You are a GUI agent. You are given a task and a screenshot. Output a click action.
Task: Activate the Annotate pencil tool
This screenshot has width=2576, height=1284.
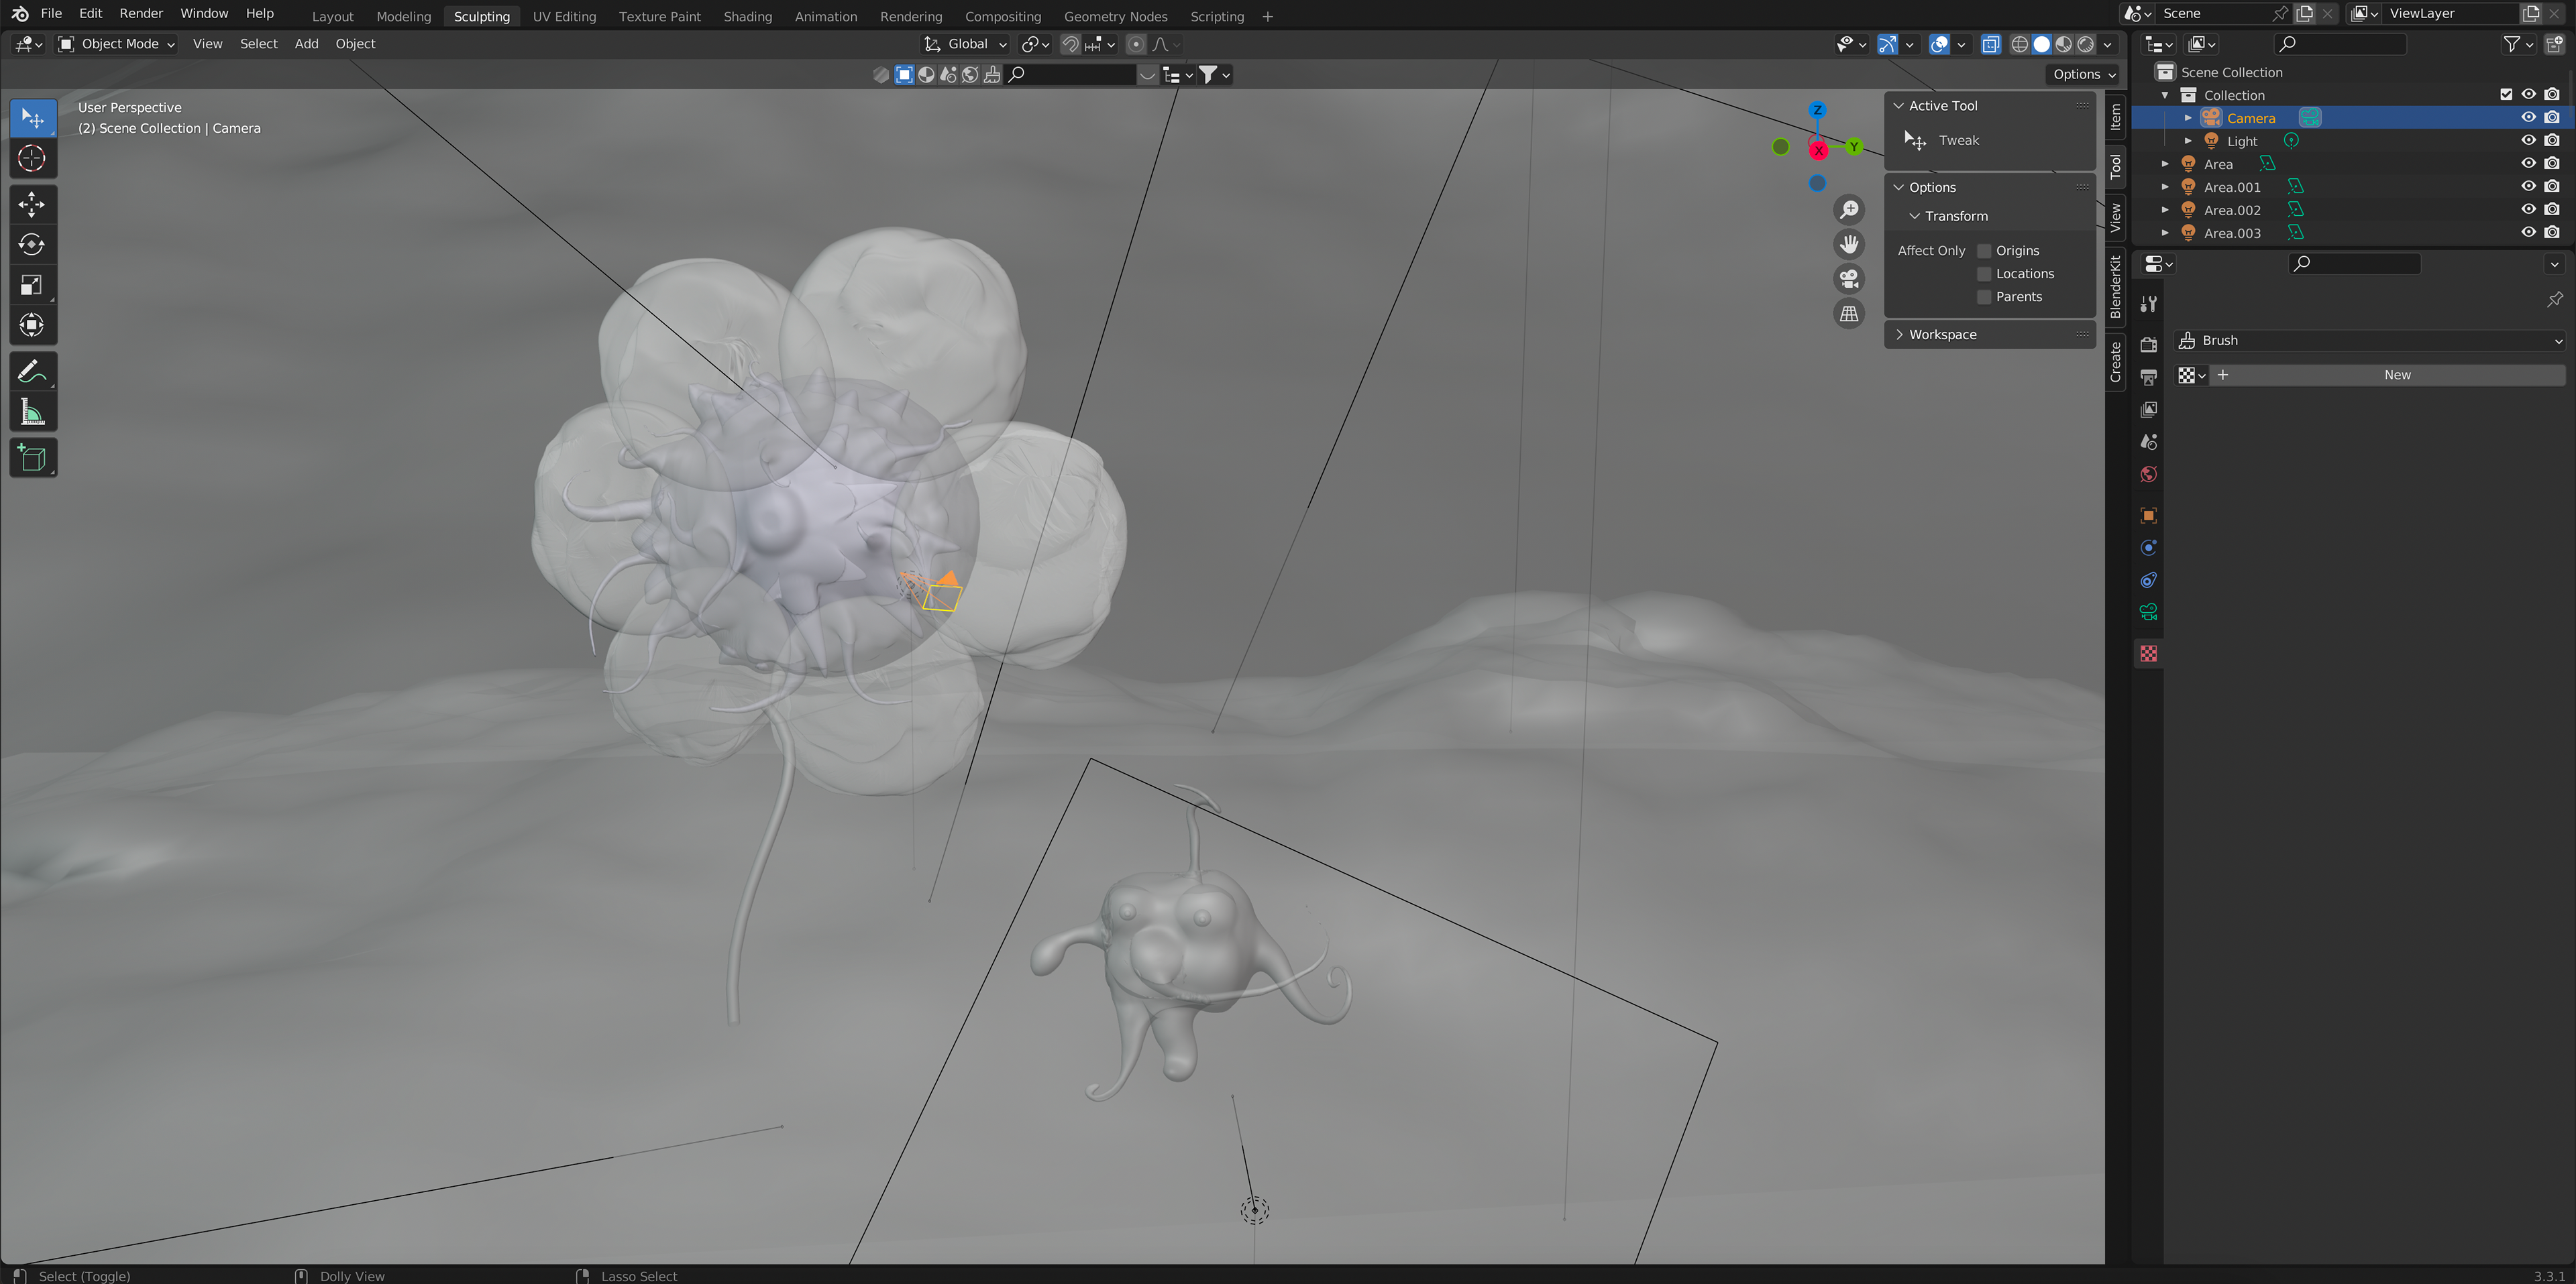point(32,371)
